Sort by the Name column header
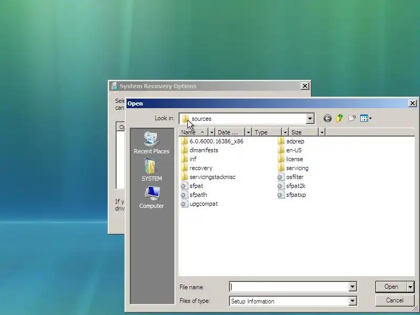420x315 pixels. 193,132
